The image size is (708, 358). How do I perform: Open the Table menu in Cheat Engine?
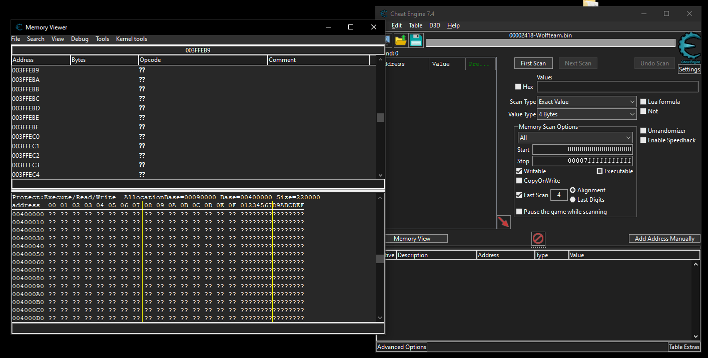click(416, 25)
